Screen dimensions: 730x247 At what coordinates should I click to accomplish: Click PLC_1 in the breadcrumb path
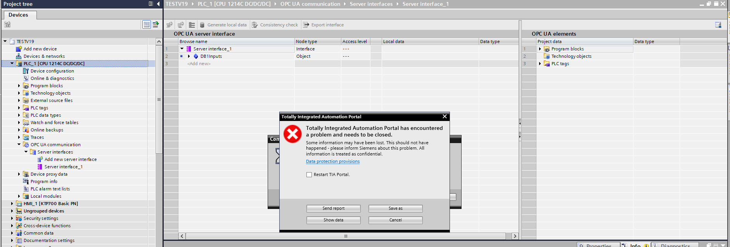234,4
